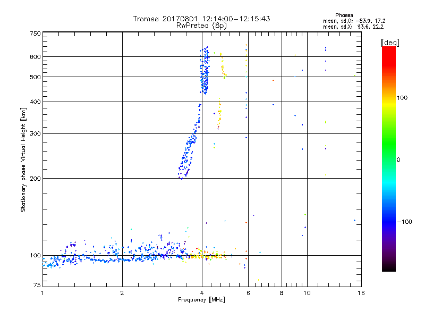Click the x-axis tick label '8'
Viewport: 425px width, 319px height.
(x=282, y=293)
